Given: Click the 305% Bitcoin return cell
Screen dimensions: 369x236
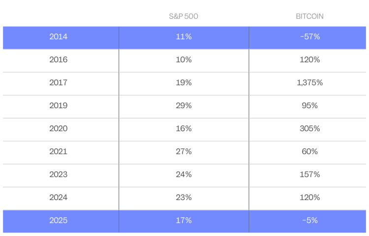Looking at the screenshot, I should click(x=309, y=128).
